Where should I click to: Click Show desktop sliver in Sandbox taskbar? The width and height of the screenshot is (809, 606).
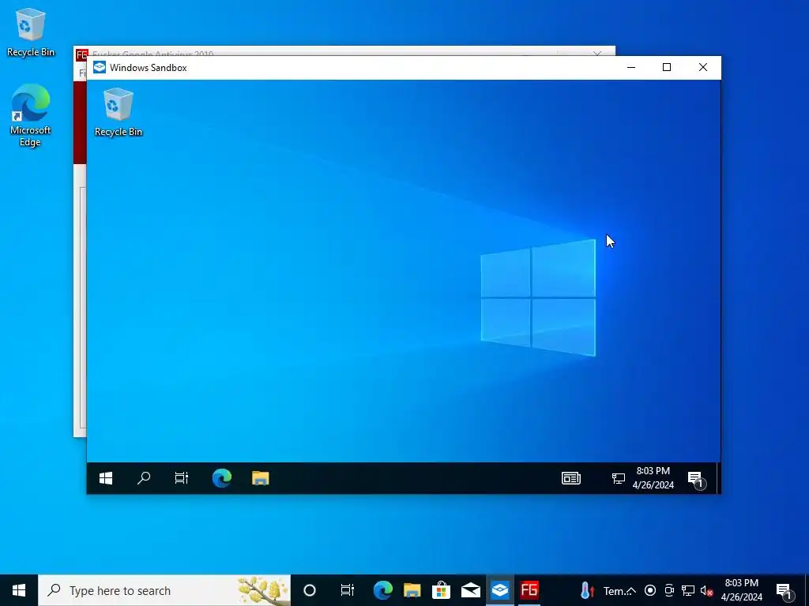pos(719,478)
